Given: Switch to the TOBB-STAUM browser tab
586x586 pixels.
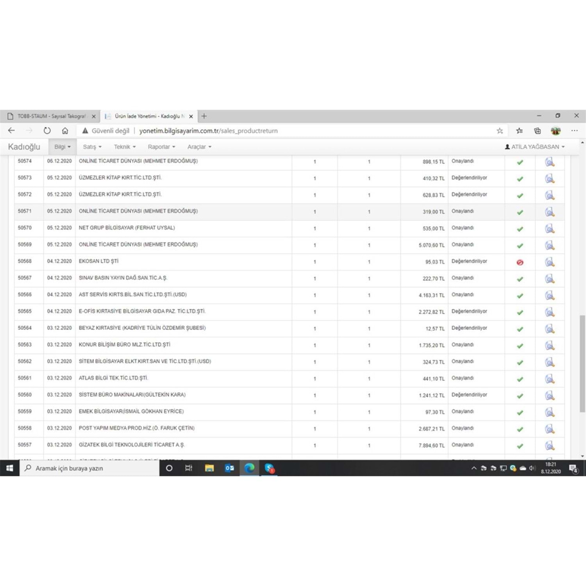Looking at the screenshot, I should (51, 116).
